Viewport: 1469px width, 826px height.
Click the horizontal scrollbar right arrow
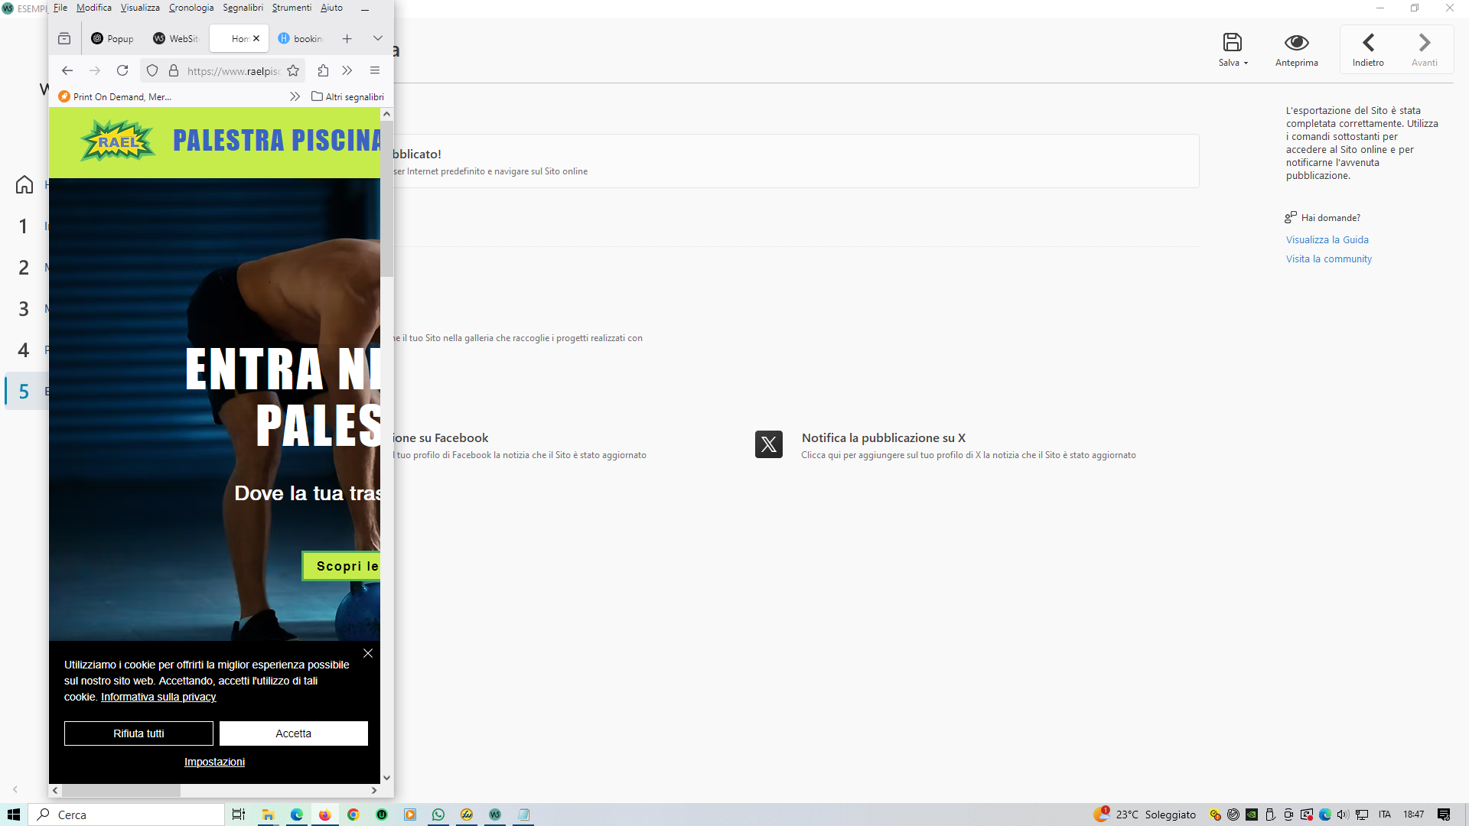tap(374, 790)
